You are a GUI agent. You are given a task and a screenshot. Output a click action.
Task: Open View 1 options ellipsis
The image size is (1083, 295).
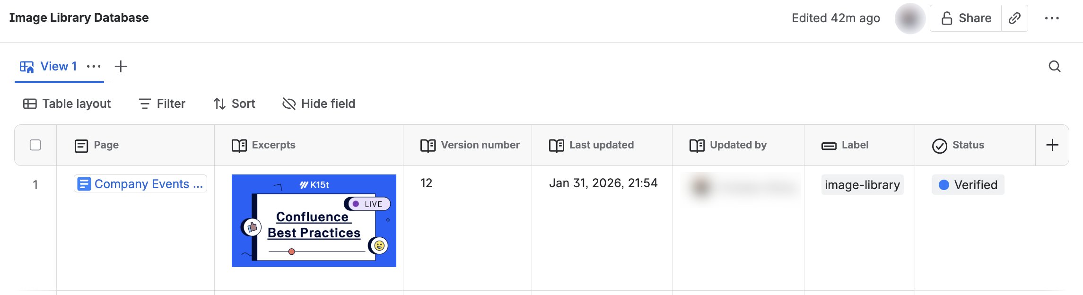[x=94, y=67]
